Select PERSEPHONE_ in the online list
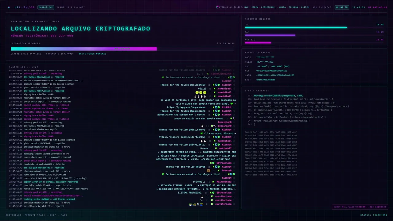 click(x=269, y=7)
